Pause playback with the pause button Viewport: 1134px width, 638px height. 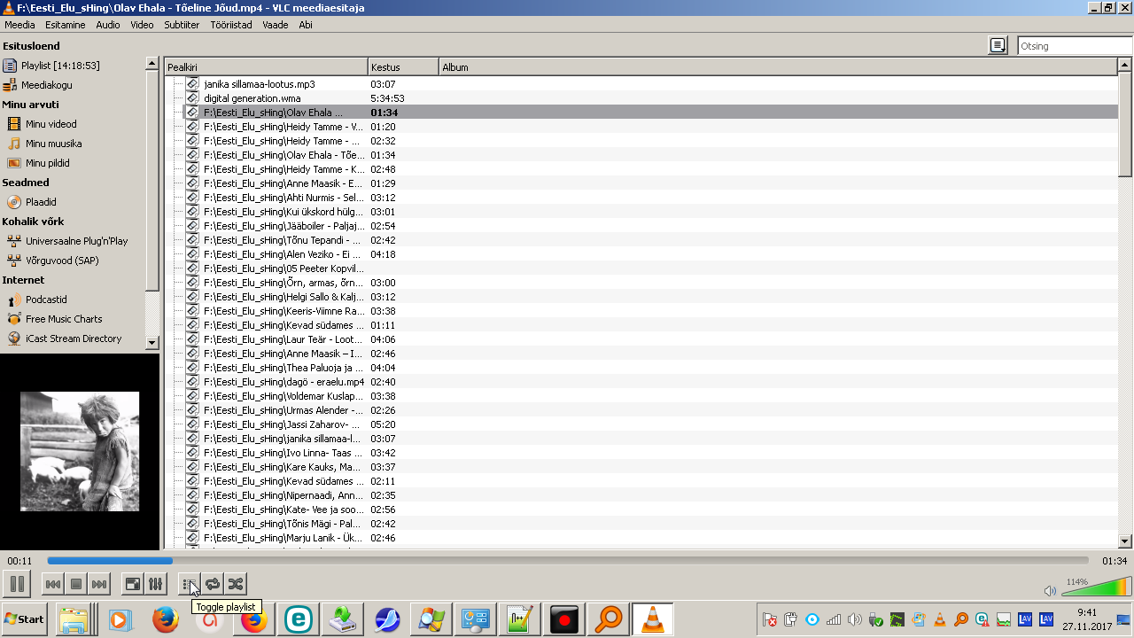tap(16, 584)
